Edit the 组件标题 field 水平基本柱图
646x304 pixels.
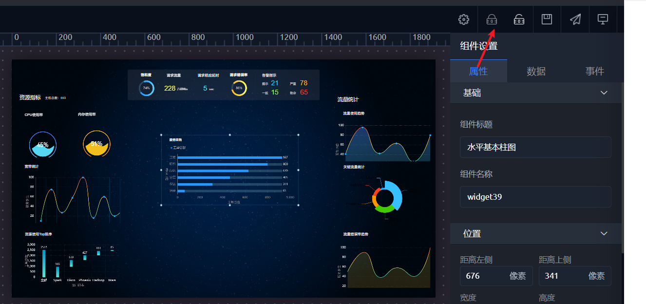[x=535, y=147]
